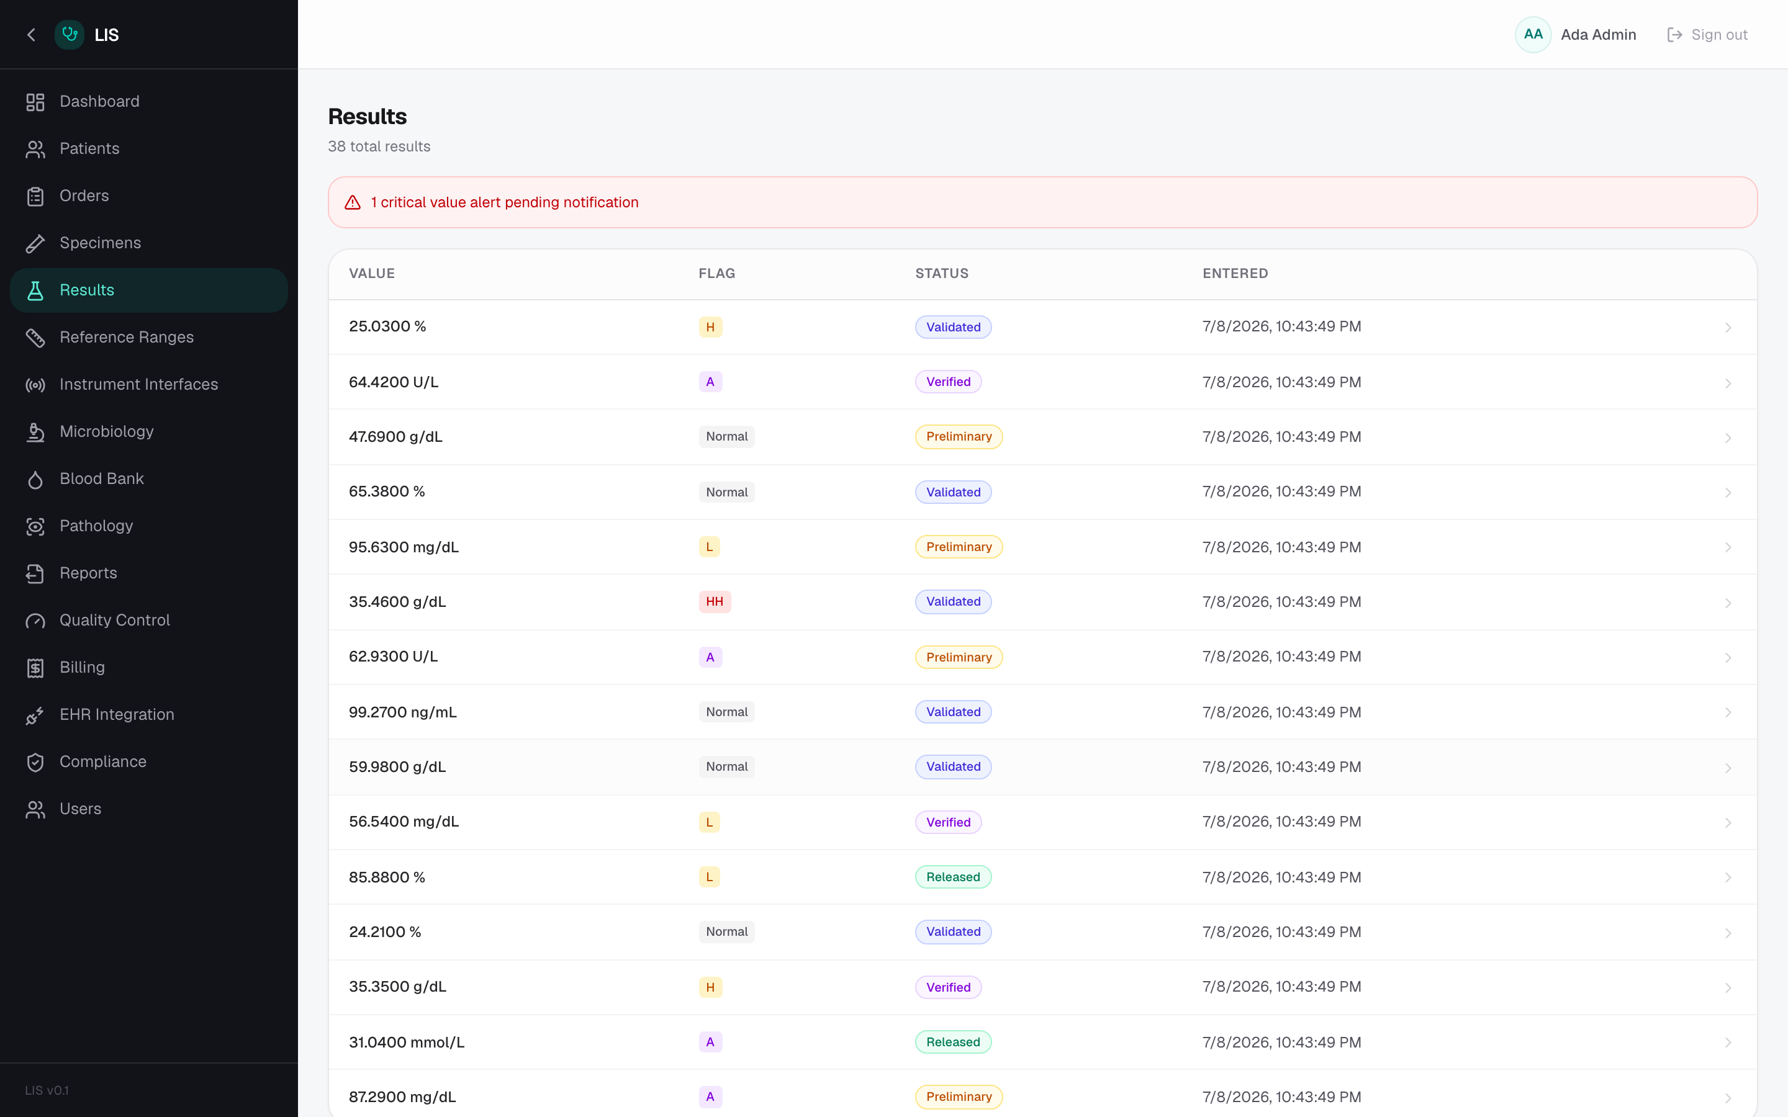This screenshot has height=1117, width=1788.
Task: Expand the 99.2700 ng/mL row chevron
Action: [1728, 712]
